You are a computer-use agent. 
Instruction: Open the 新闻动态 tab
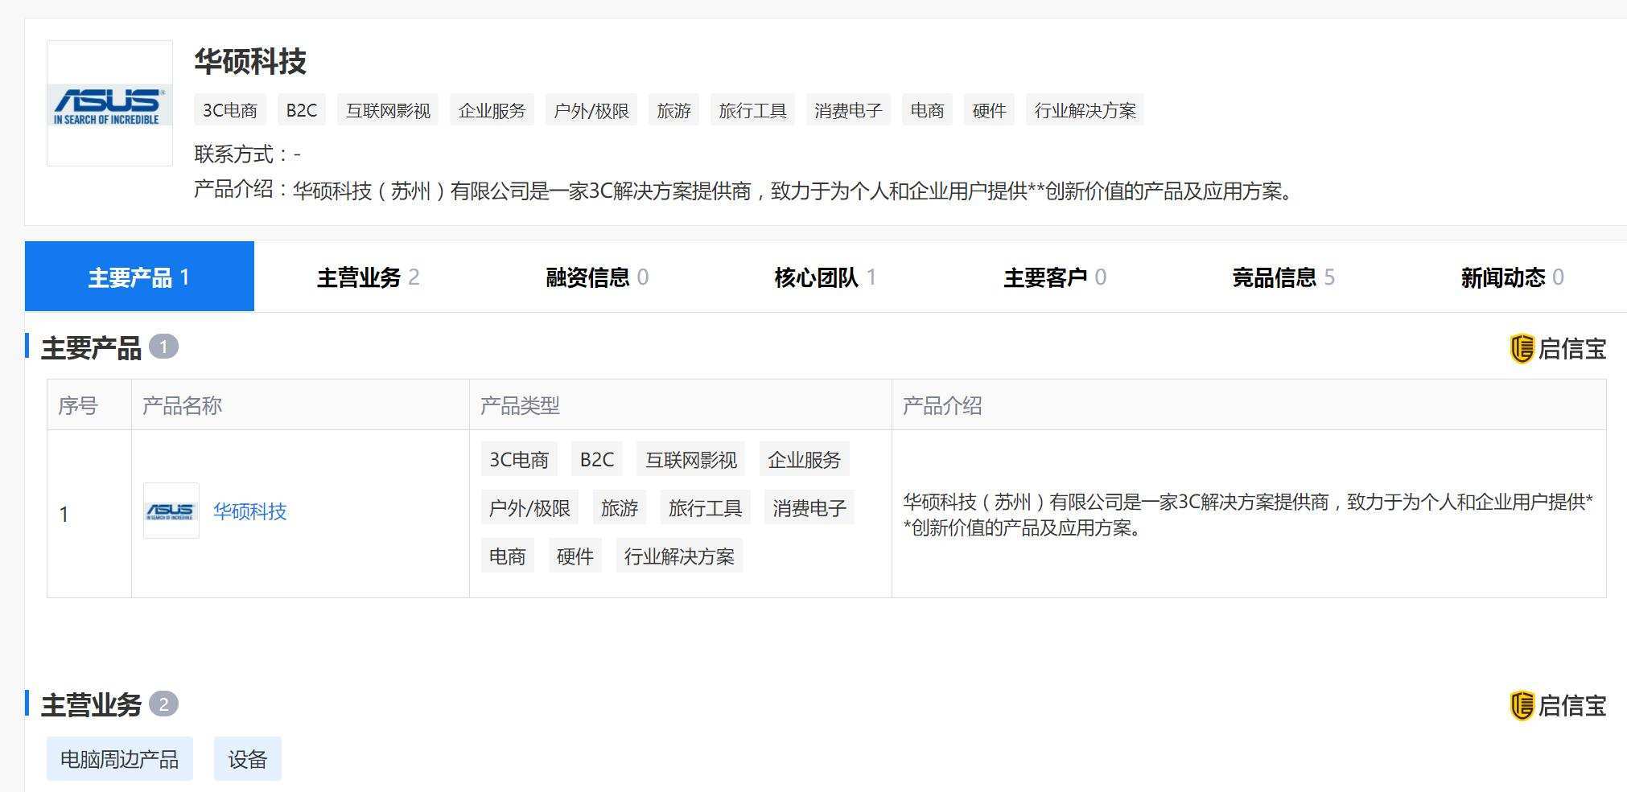(1513, 277)
